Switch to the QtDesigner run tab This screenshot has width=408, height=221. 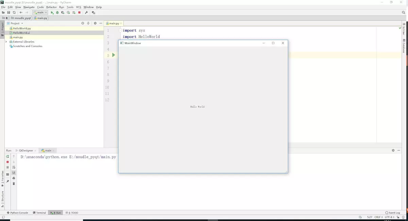[x=26, y=150]
